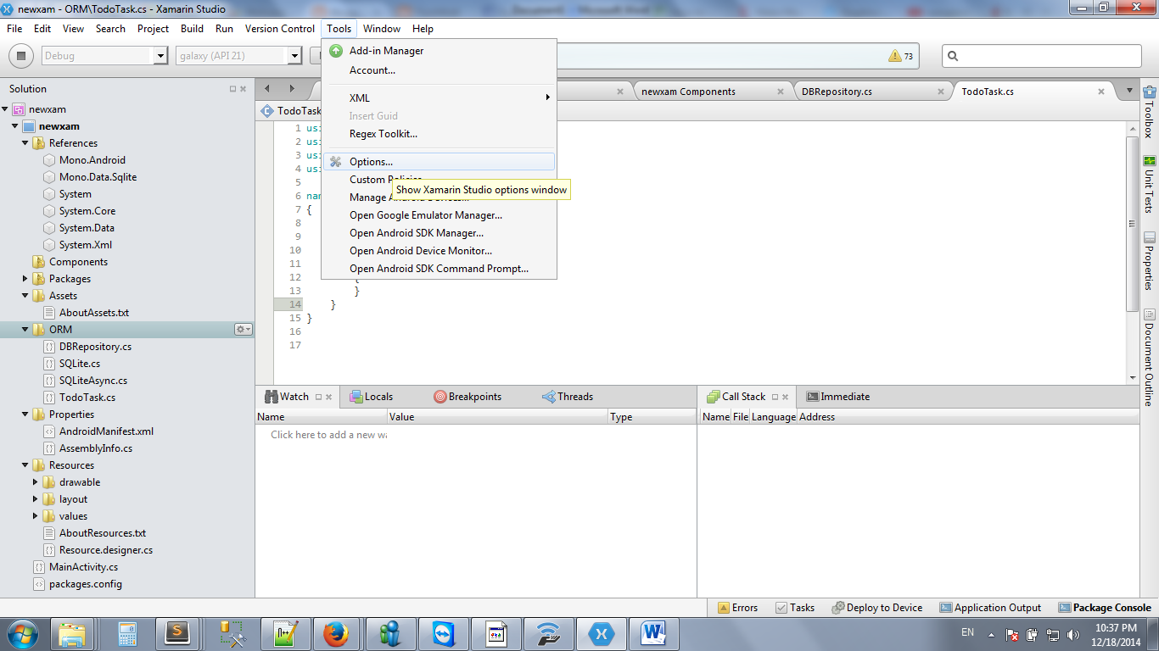
Task: Switch to the Immediate tab
Action: coord(838,397)
